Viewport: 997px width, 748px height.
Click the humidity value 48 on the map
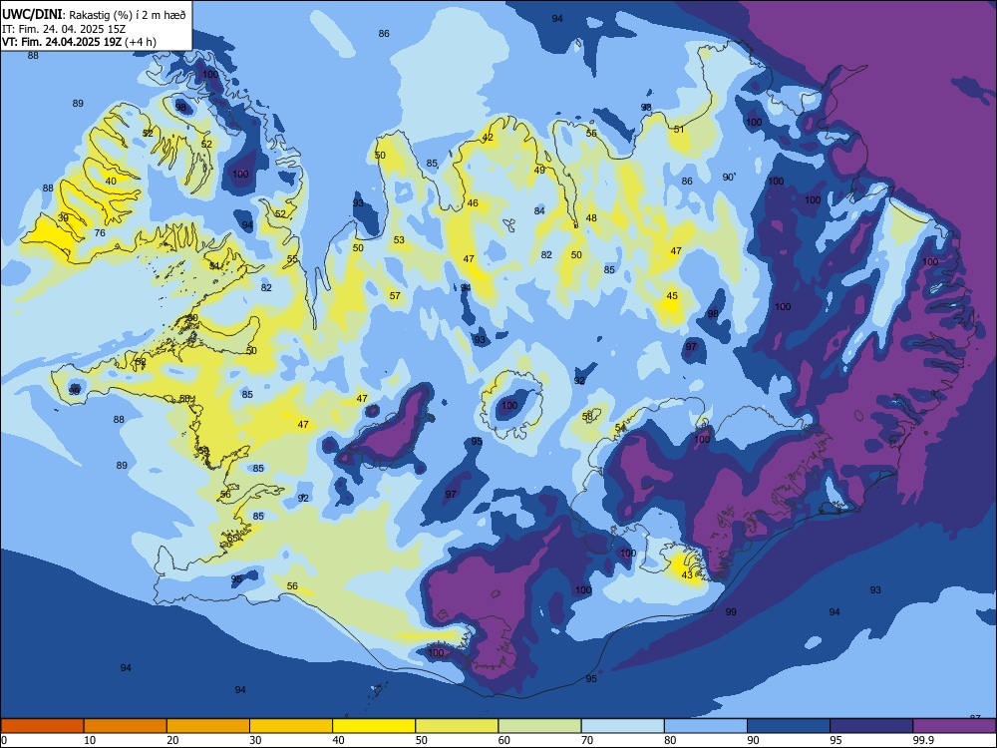[x=591, y=217]
